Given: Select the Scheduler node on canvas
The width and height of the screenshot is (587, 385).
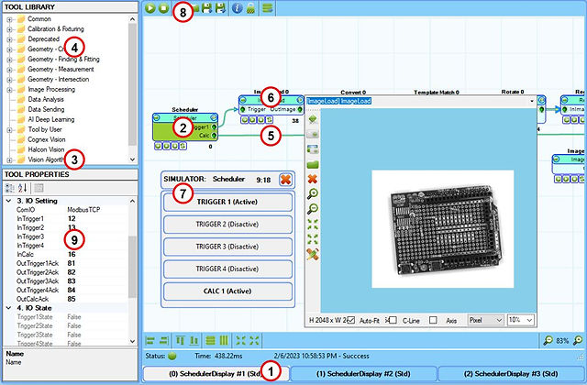Looking at the screenshot, I should (x=185, y=127).
